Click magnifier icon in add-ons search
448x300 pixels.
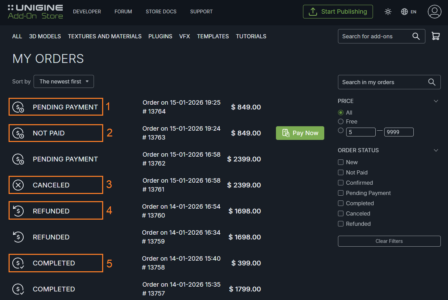[x=416, y=36]
